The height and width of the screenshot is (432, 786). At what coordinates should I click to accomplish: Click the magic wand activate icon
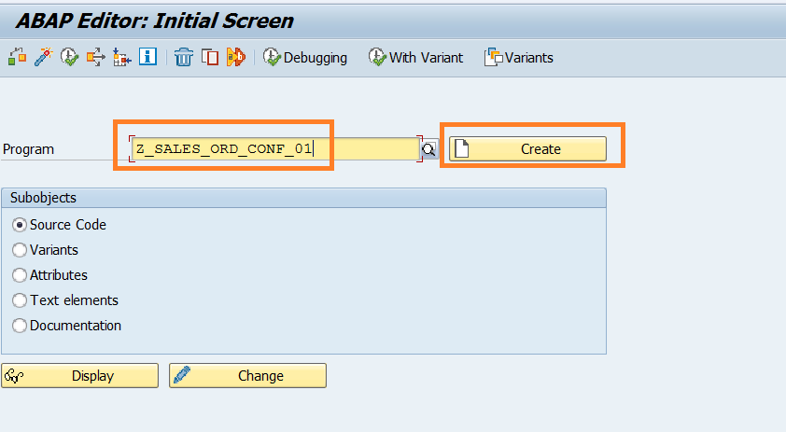click(43, 58)
